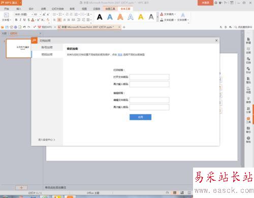Open the font name dropdown
254x198 pixels.
[x=32, y=15]
